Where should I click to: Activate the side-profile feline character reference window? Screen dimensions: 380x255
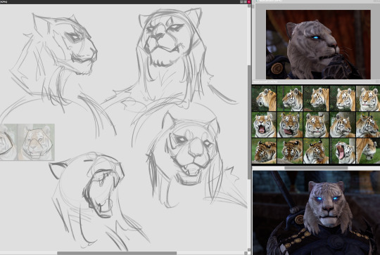318,44
